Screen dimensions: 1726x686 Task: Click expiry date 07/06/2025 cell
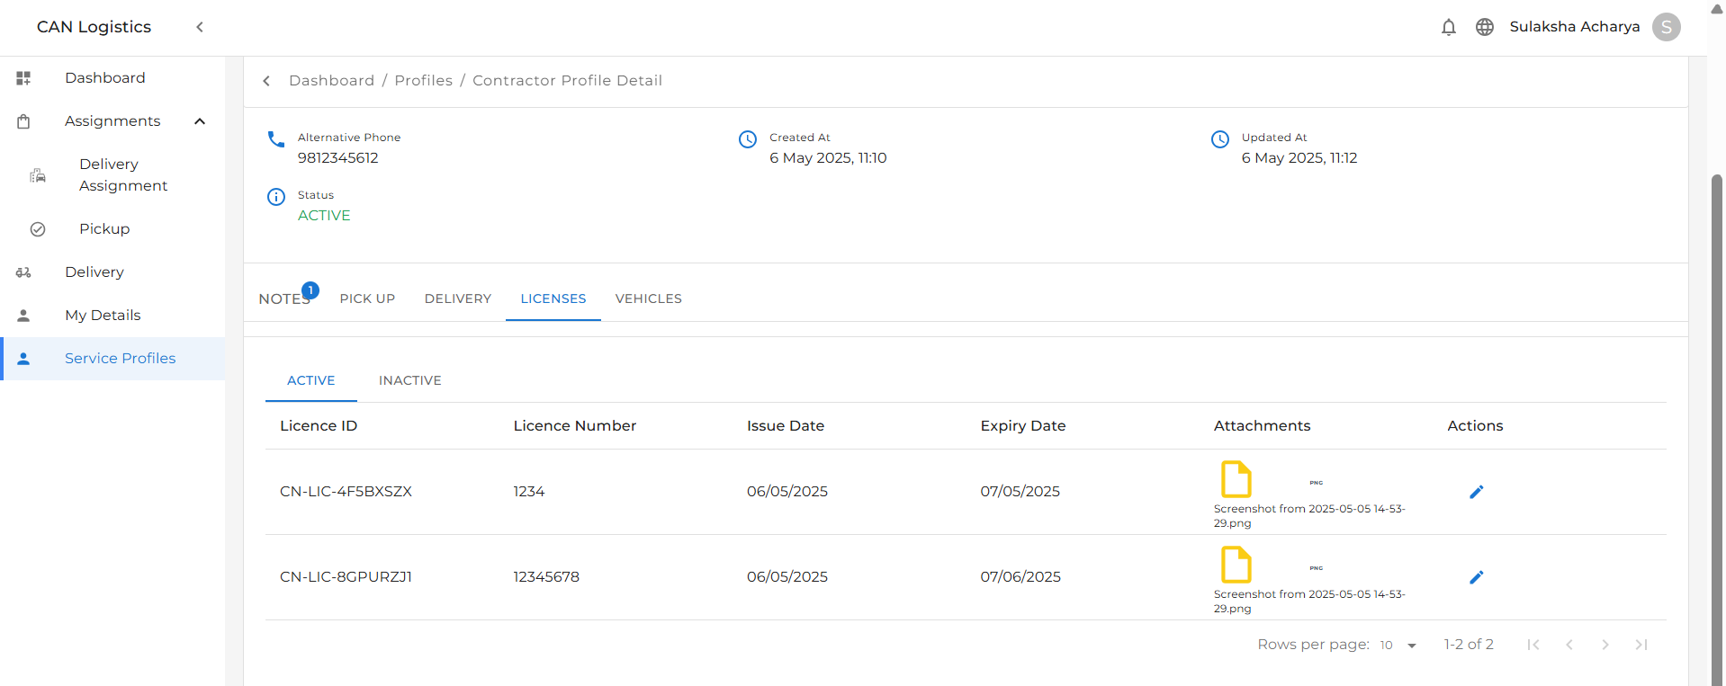1020,577
